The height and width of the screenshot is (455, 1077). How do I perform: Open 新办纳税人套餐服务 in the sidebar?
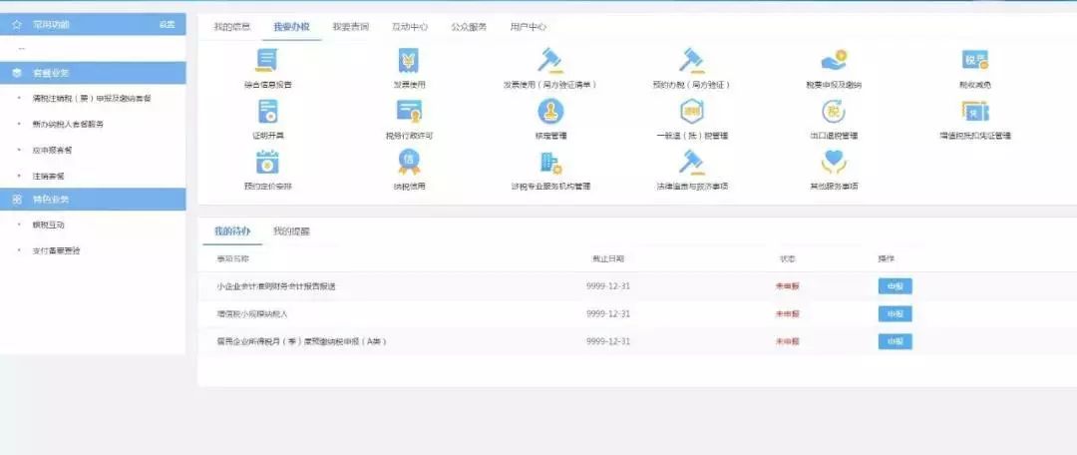pyautogui.click(x=68, y=125)
